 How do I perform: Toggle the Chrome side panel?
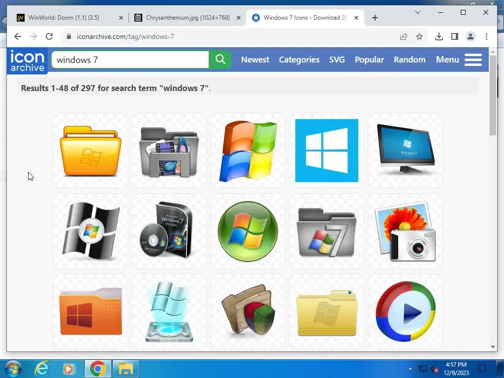coord(454,36)
